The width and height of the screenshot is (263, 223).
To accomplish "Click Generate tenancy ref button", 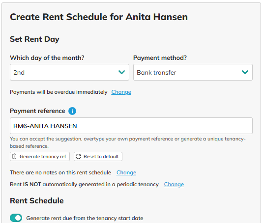I will click(x=40, y=157).
